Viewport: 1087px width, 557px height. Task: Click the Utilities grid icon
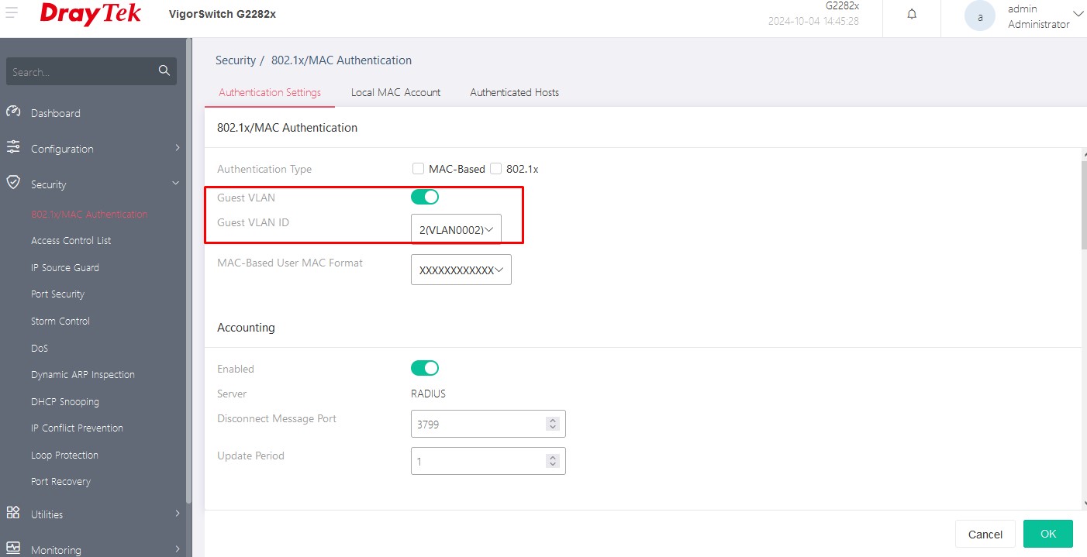click(13, 514)
